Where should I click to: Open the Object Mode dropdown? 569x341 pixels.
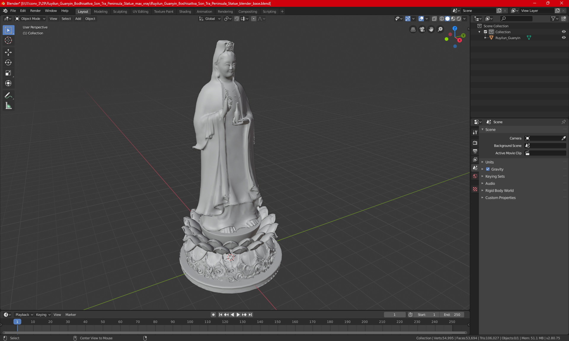30,19
